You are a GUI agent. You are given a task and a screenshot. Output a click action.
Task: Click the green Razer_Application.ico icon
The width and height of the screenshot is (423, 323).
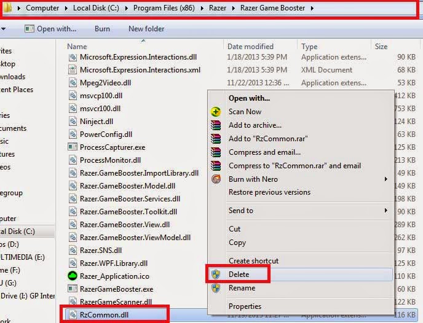pyautogui.click(x=73, y=276)
